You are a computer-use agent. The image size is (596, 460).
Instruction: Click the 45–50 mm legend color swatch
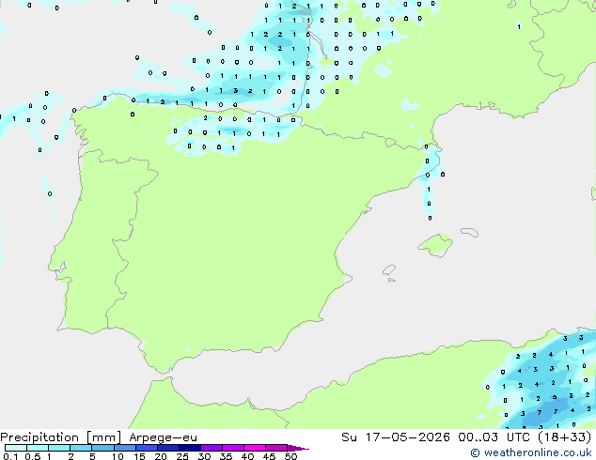[276, 448]
